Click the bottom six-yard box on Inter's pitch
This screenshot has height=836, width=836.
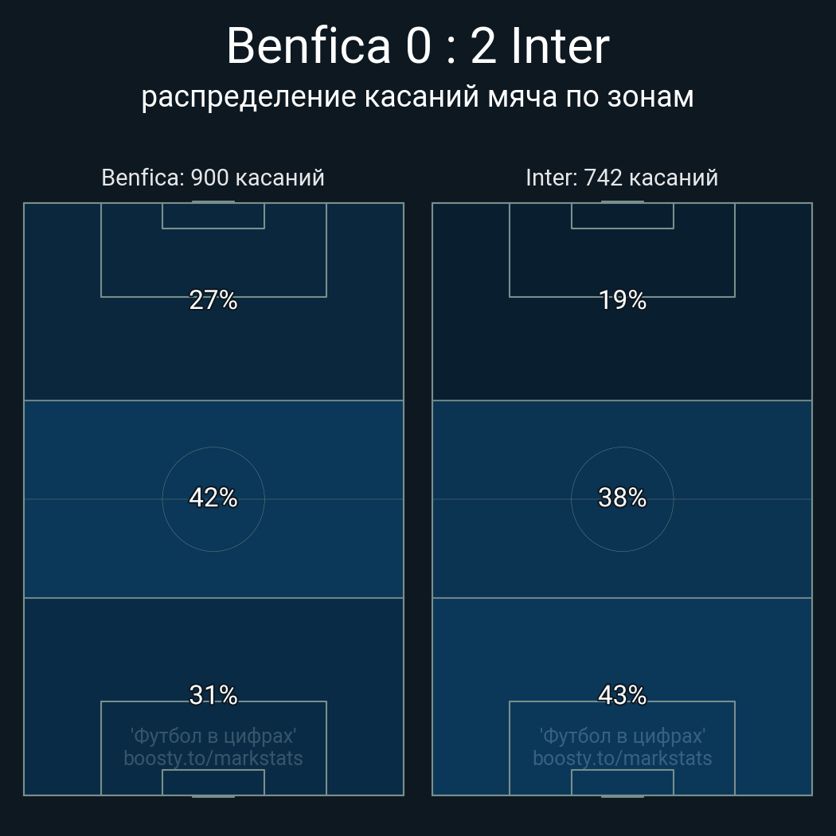622,783
